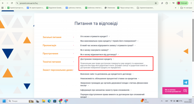The height and width of the screenshot is (104, 194).
Task: Open 'Відгук місяця табл...' bookmark
Action: tap(126, 8)
